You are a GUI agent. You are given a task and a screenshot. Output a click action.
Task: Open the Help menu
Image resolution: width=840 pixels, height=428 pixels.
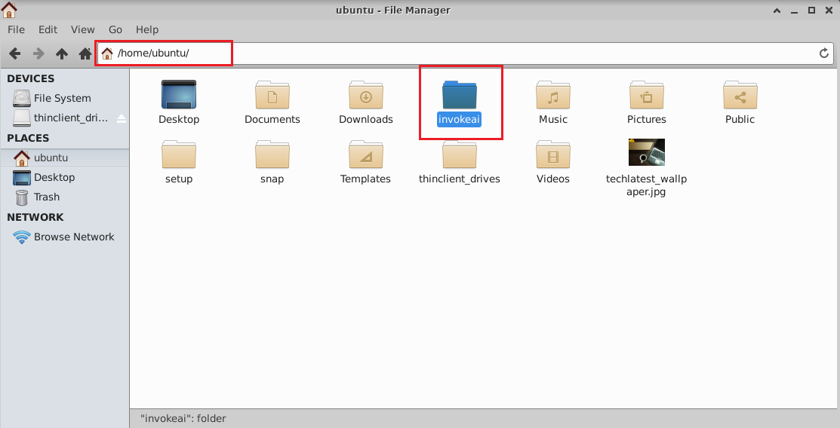point(146,29)
